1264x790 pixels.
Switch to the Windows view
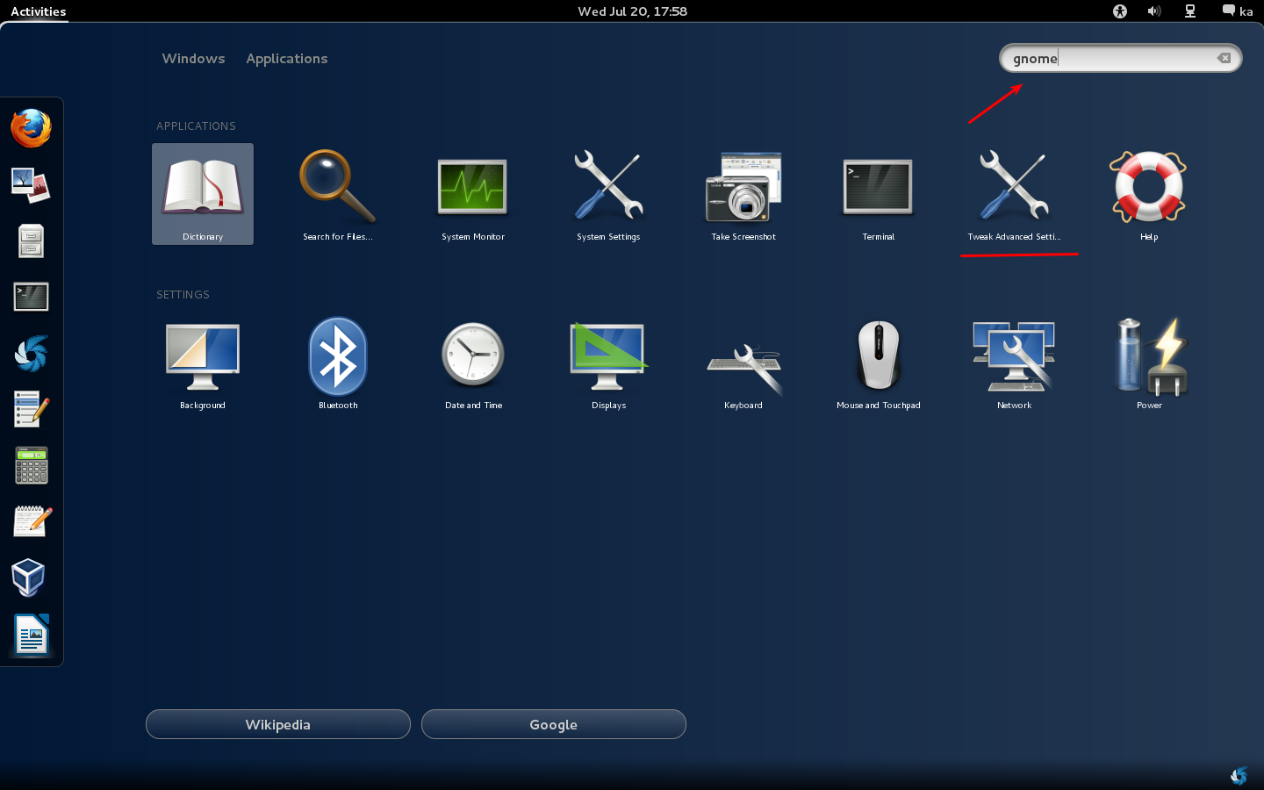193,59
